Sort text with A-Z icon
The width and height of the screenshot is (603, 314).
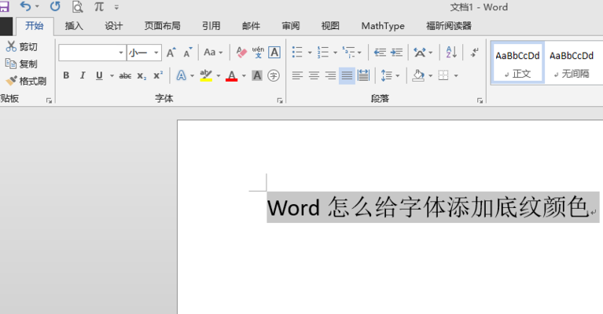point(451,53)
